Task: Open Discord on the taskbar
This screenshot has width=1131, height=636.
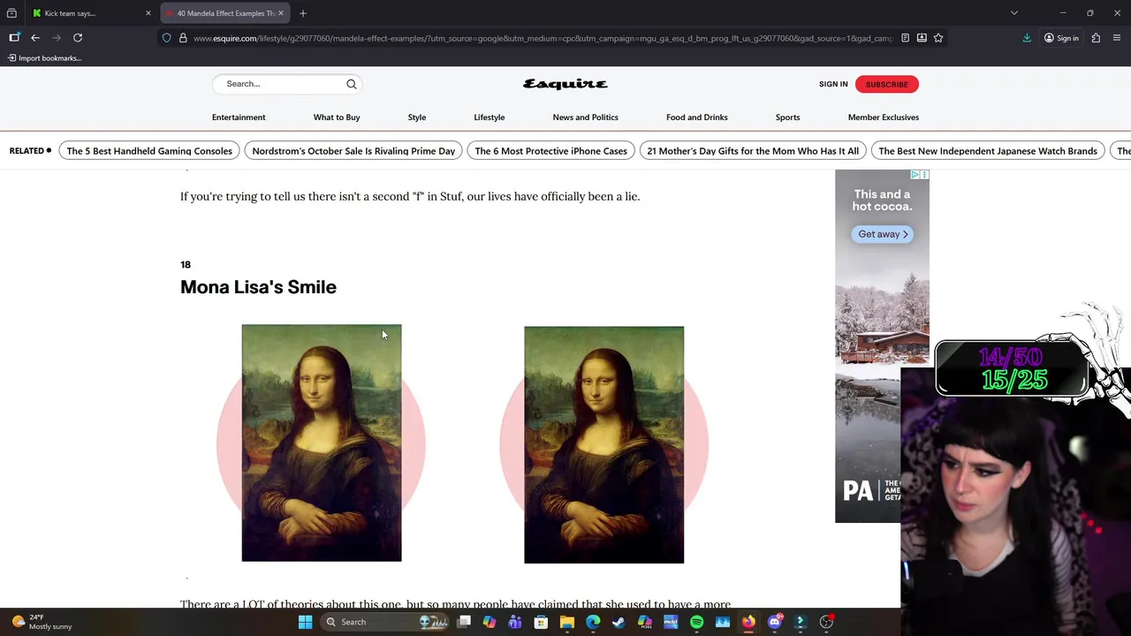Action: tap(775, 622)
